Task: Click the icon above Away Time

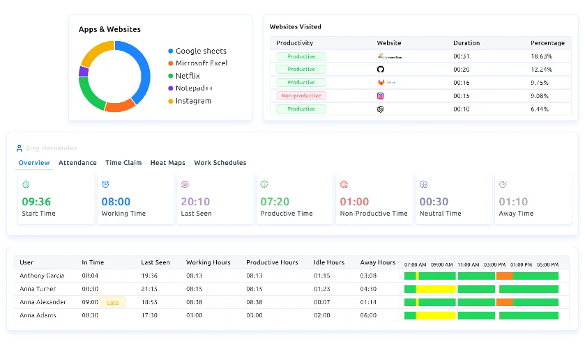Action: [503, 184]
